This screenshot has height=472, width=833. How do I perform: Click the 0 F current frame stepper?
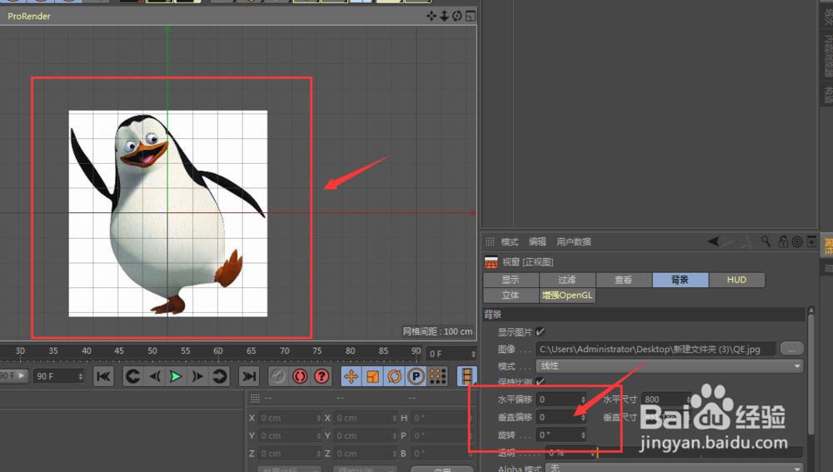pos(473,354)
